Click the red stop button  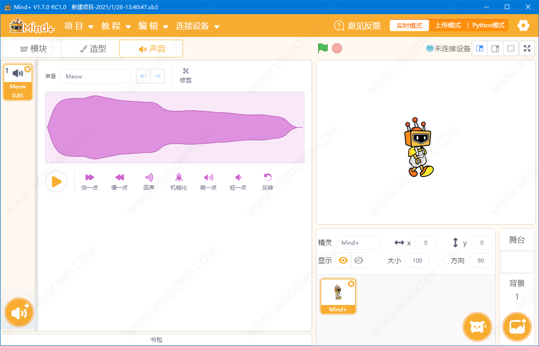337,48
